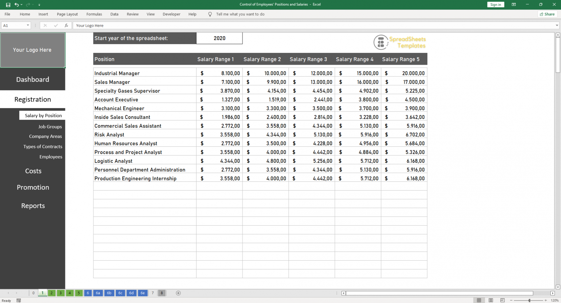This screenshot has width=561, height=303.
Task: Switch to the Formulas ribbon tab
Action: coord(94,14)
